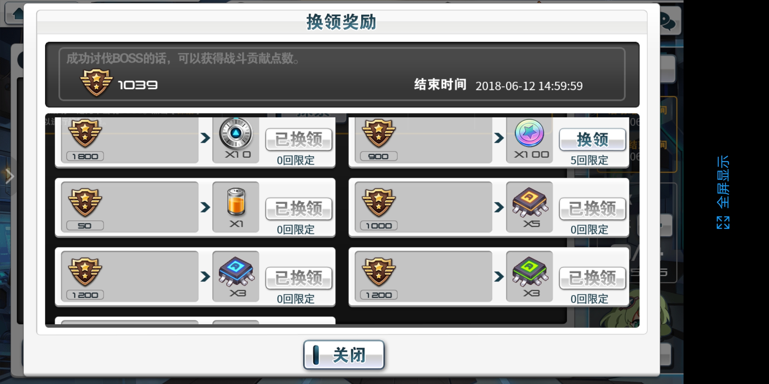Select the orange chip reward icon
Viewport: 769px width, 384px height.
tap(530, 202)
